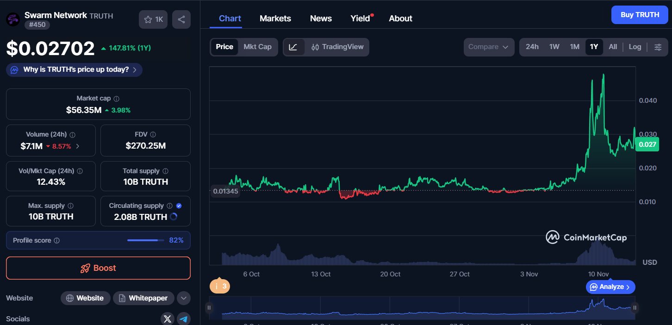The height and width of the screenshot is (325, 672).
Task: Expand Volume (24h) details arrow
Action: (77, 146)
